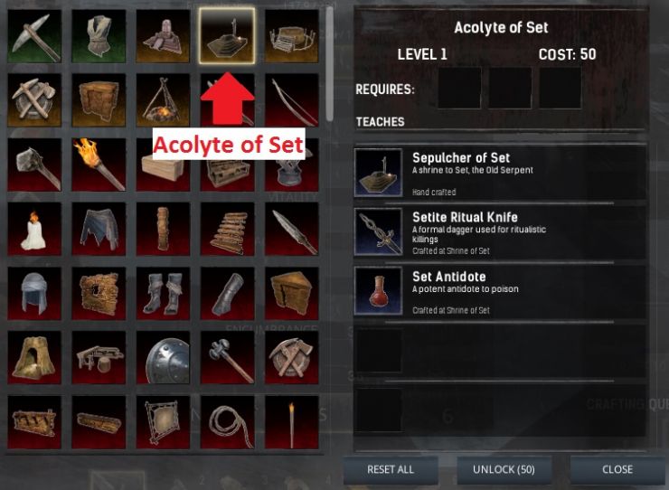
Task: Select the round metal shield icon
Action: click(x=163, y=358)
